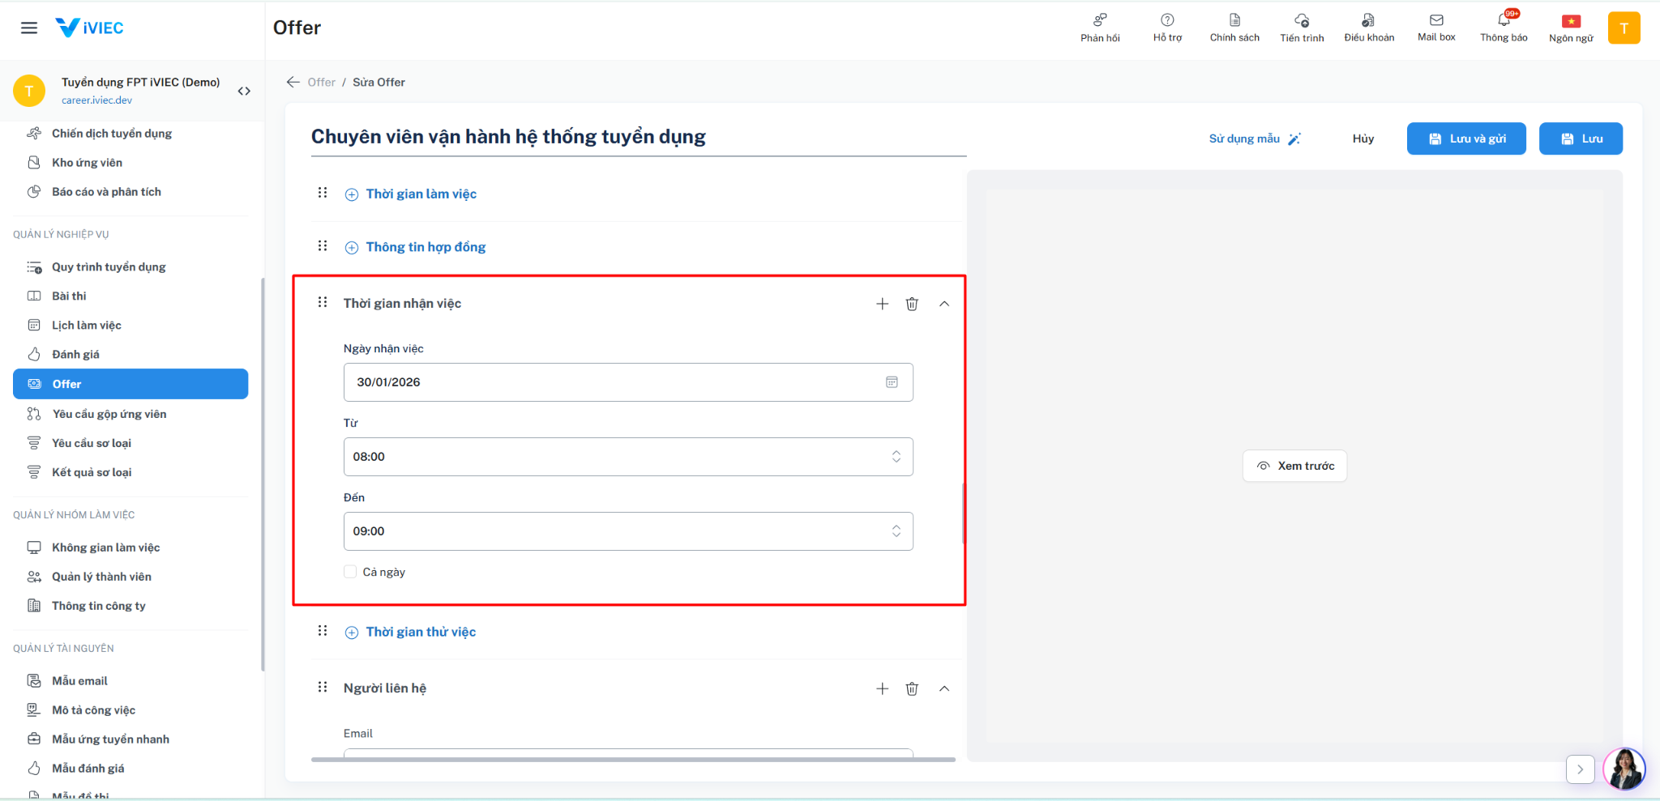Image resolution: width=1660 pixels, height=801 pixels.
Task: Click the Xem trước preview button
Action: (x=1294, y=466)
